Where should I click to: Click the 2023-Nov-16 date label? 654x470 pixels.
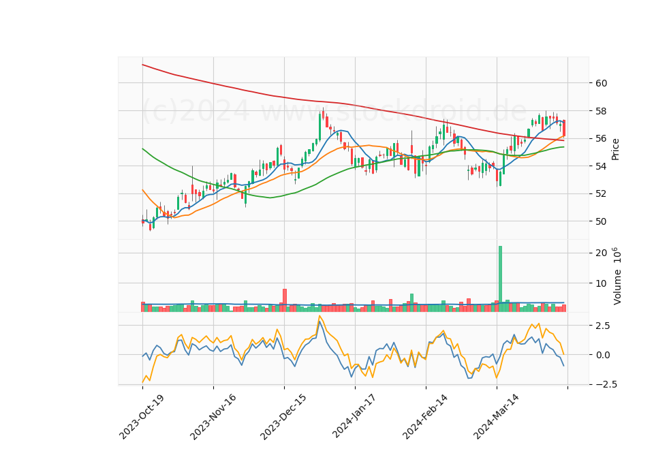point(213,417)
